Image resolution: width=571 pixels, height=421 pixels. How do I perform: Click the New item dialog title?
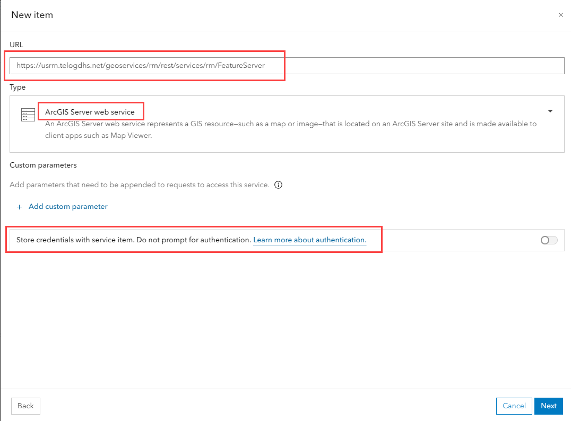(32, 15)
